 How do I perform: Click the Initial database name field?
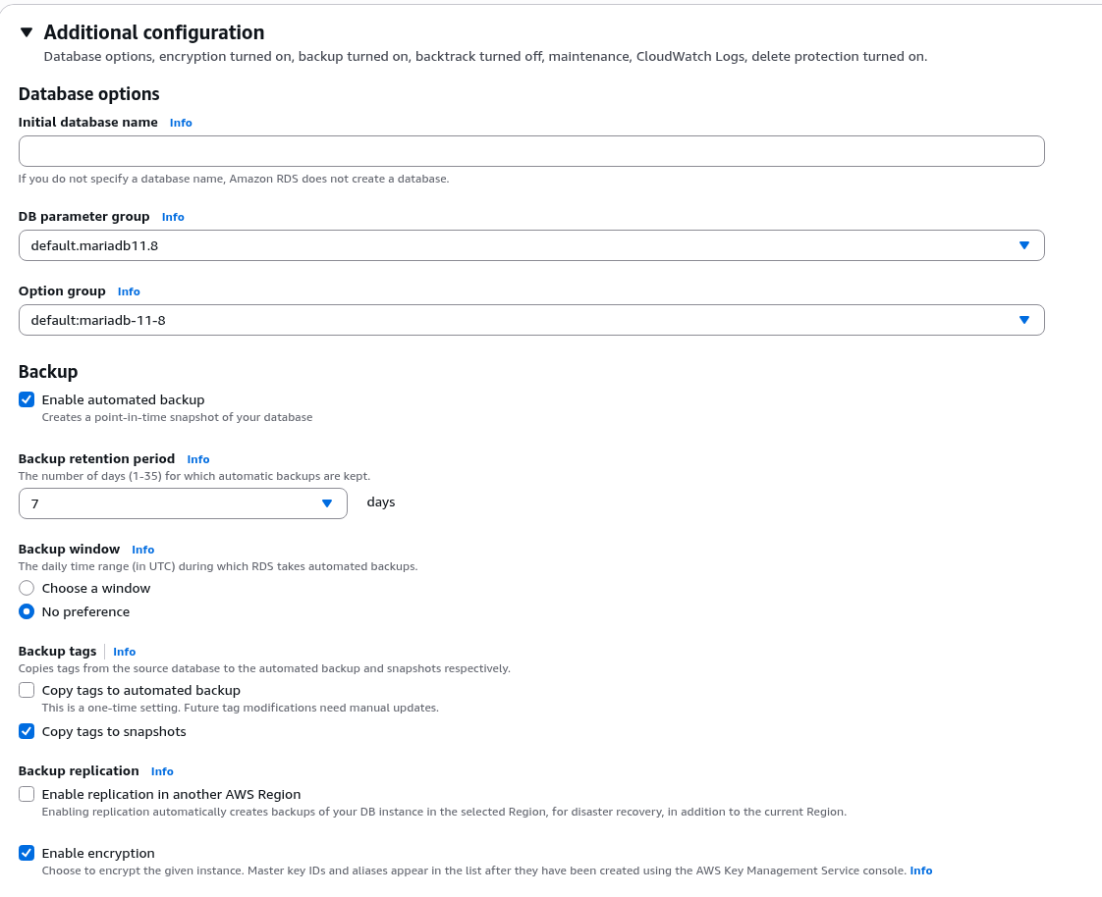[x=530, y=151]
